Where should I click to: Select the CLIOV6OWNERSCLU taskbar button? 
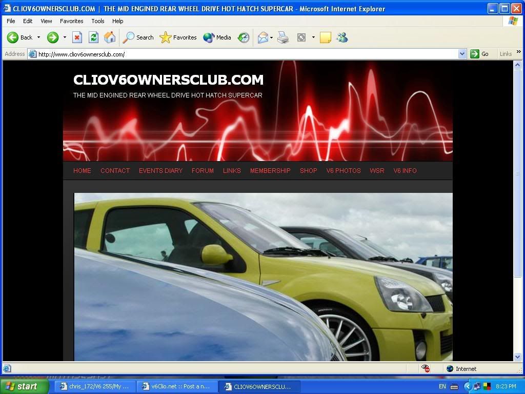point(259,387)
